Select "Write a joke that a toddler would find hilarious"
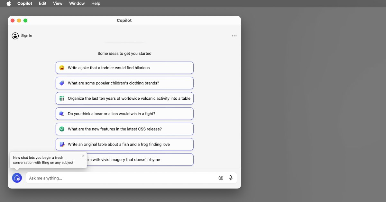 [x=124, y=68]
